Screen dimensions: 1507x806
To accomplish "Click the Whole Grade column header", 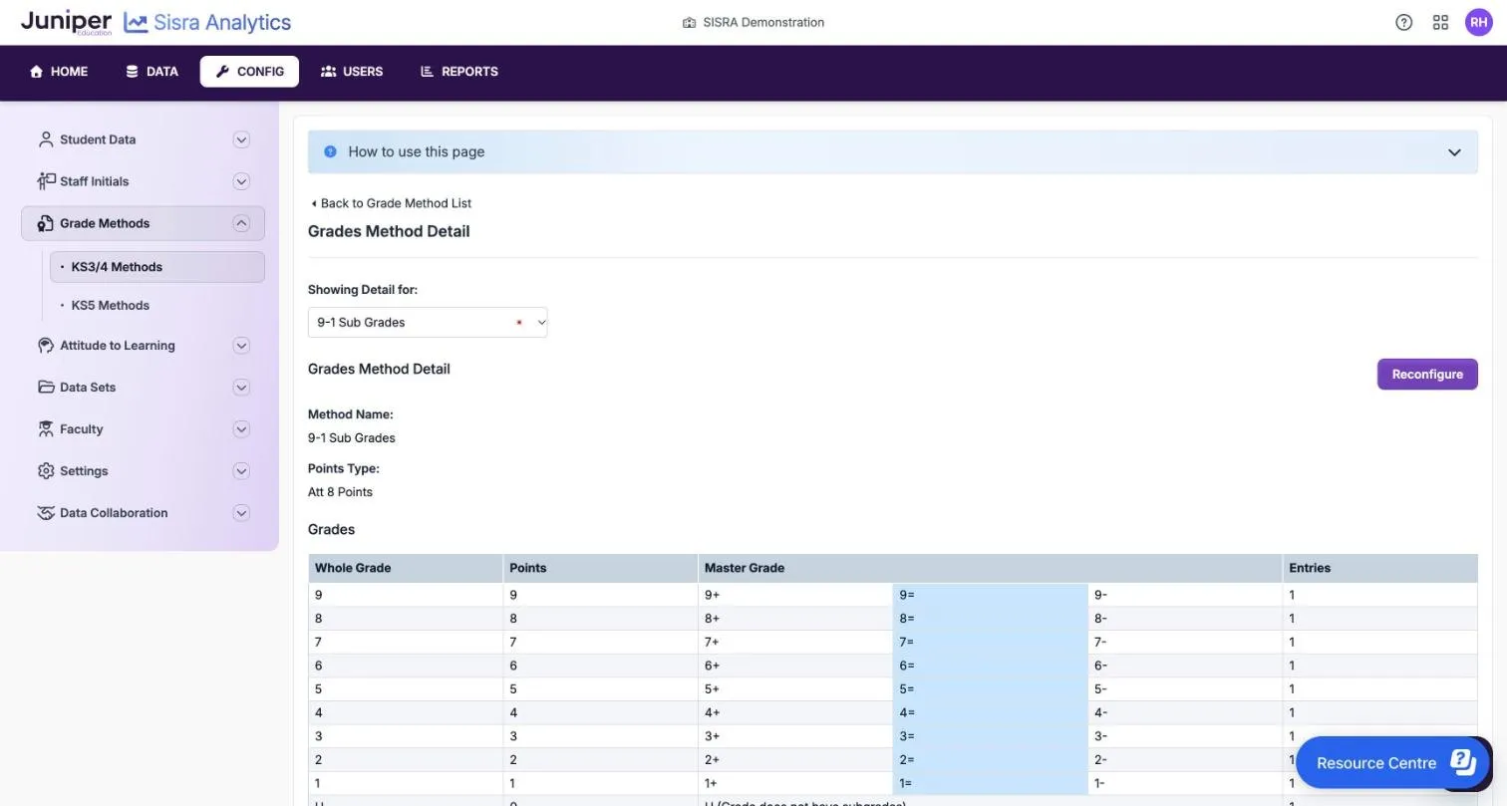I will point(406,568).
